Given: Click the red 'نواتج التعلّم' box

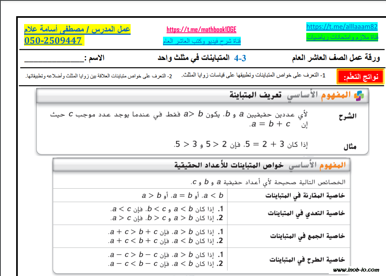Looking at the screenshot, I should (x=360, y=77).
